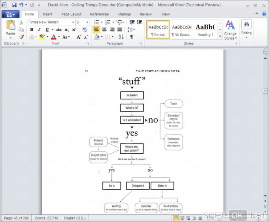Apply Superscript formatting
The image size is (269, 222).
[x=74, y=30]
